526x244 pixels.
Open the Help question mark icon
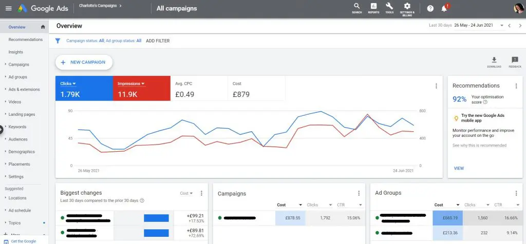(430, 8)
